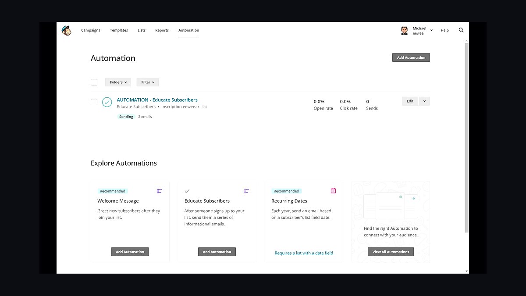Open the Filter dropdown
The image size is (526, 296).
point(147,82)
